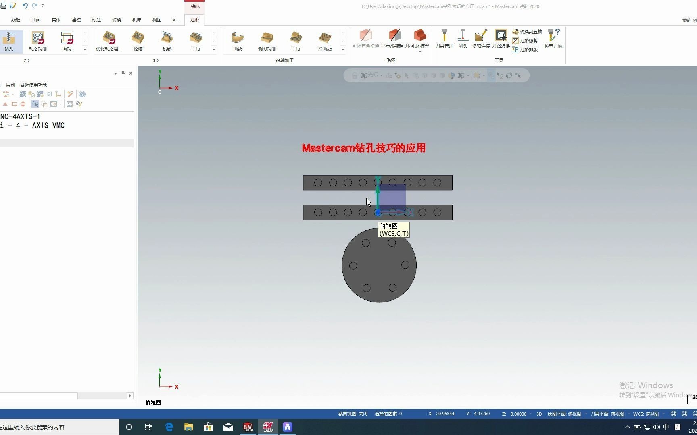This screenshot has height=435, width=697.
Task: Choose the 投影 project toolpath
Action: (167, 41)
